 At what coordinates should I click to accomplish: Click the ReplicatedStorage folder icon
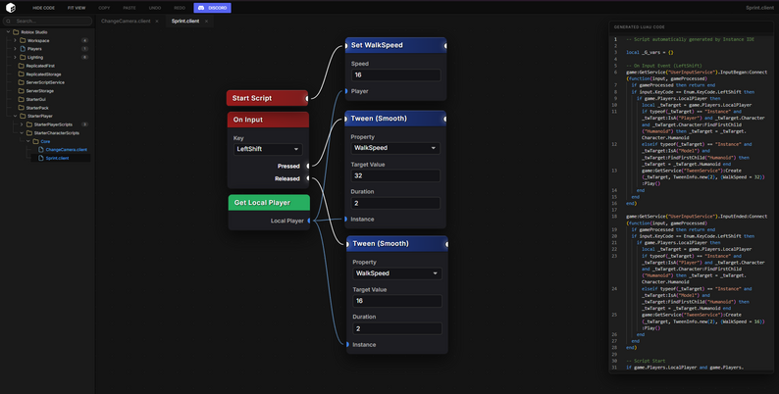(x=21, y=74)
